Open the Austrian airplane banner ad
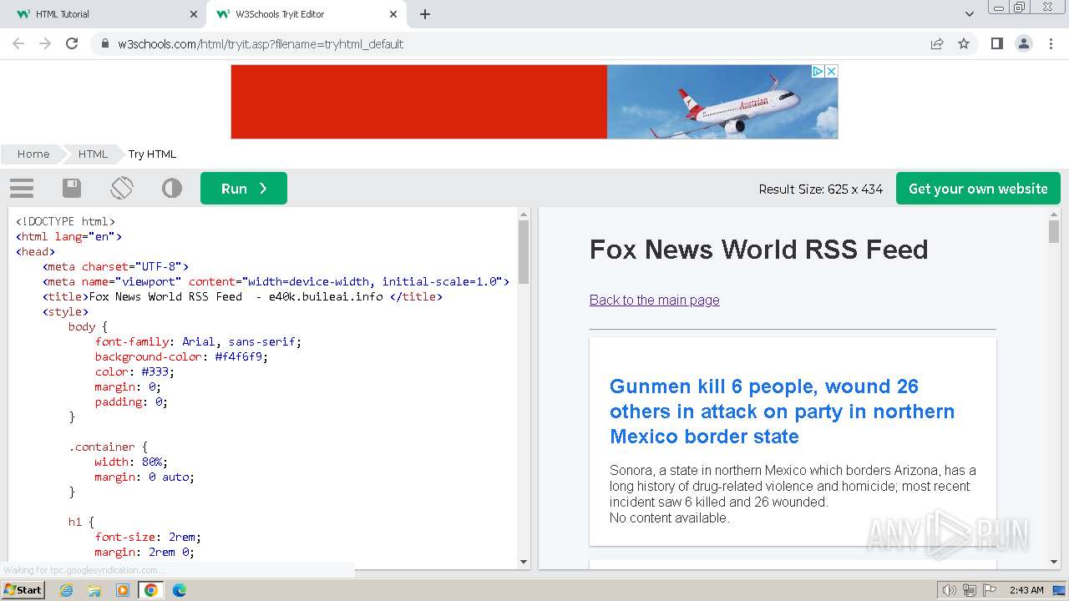The height and width of the screenshot is (601, 1069). [534, 102]
